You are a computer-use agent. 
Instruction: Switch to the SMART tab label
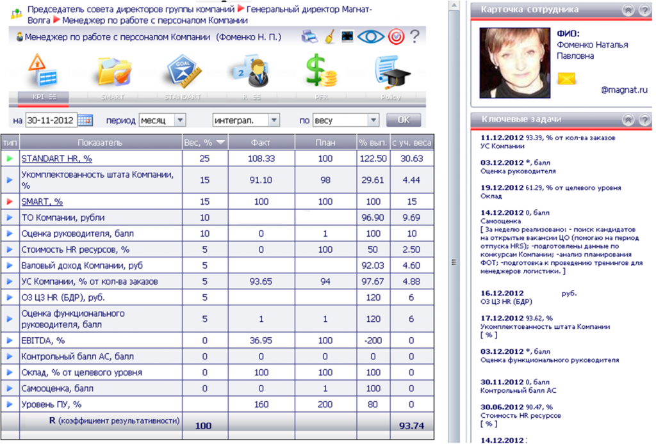pos(113,97)
